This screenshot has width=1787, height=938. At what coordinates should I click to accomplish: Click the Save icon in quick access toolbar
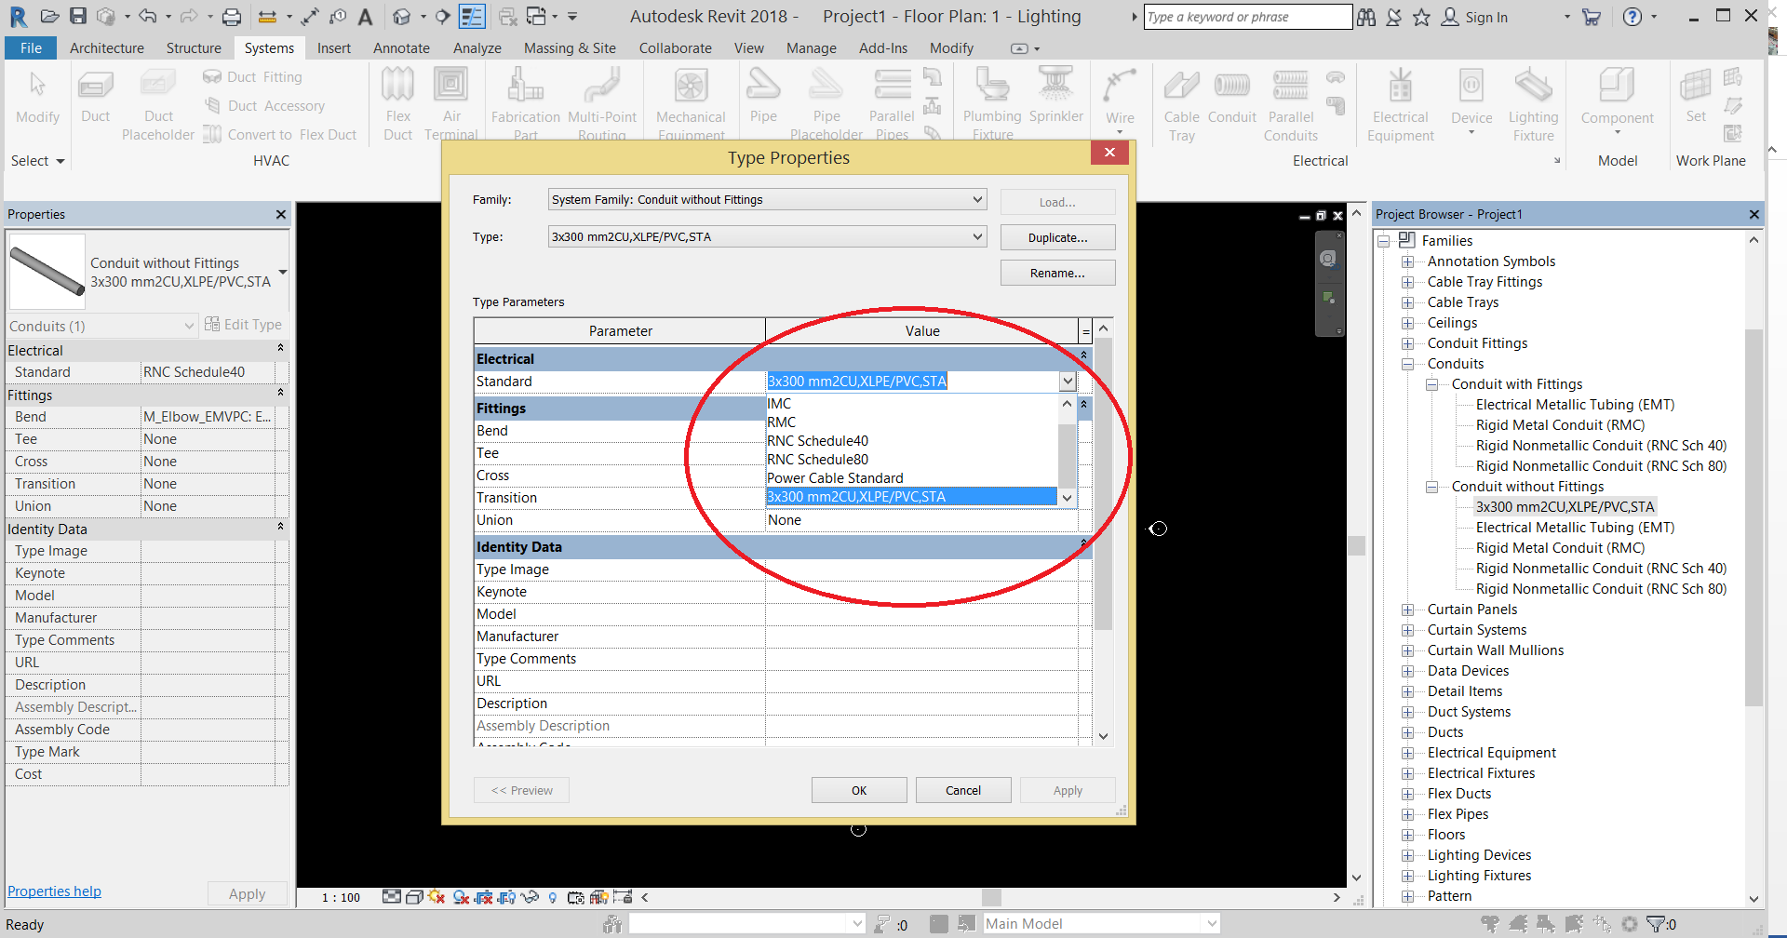click(x=78, y=16)
